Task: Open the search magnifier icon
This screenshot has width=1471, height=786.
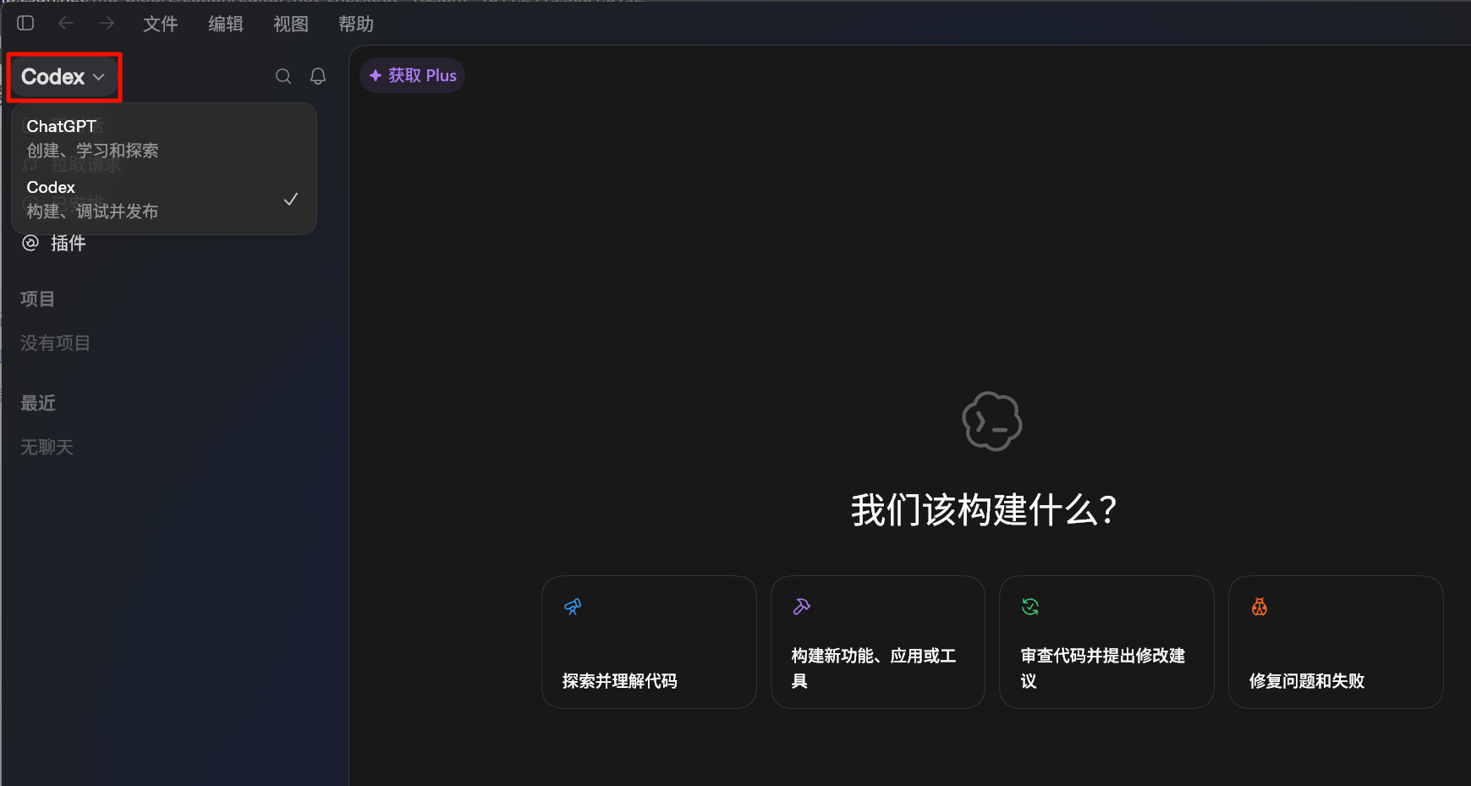Action: coord(283,76)
